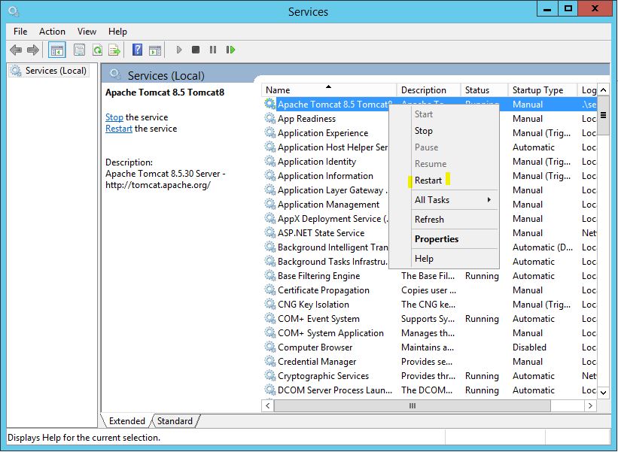Screen dimensions: 618x452
Task: Sort by the Status column header
Action: point(484,90)
